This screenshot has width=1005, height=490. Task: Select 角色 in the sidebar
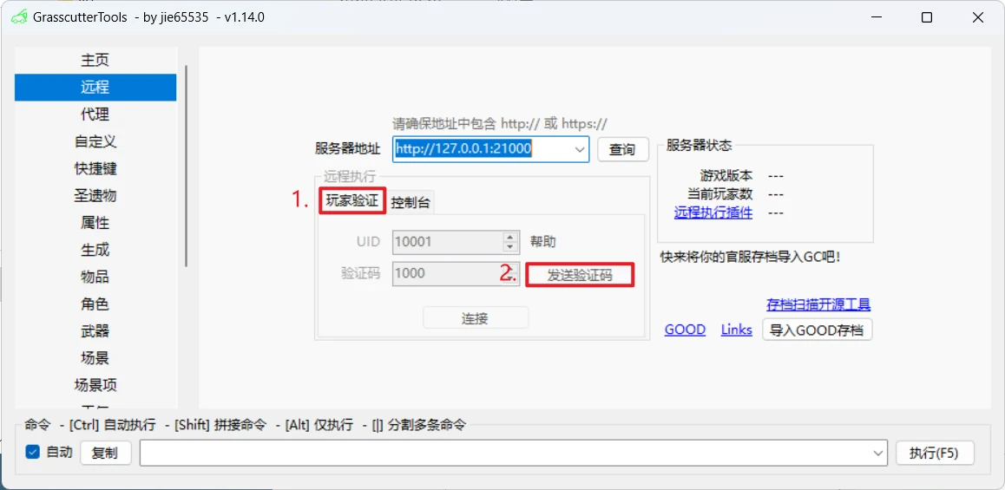coord(95,304)
